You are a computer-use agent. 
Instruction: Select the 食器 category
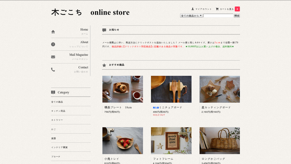coord(53,138)
